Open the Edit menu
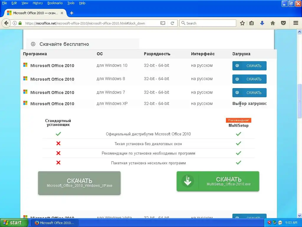 14,3
